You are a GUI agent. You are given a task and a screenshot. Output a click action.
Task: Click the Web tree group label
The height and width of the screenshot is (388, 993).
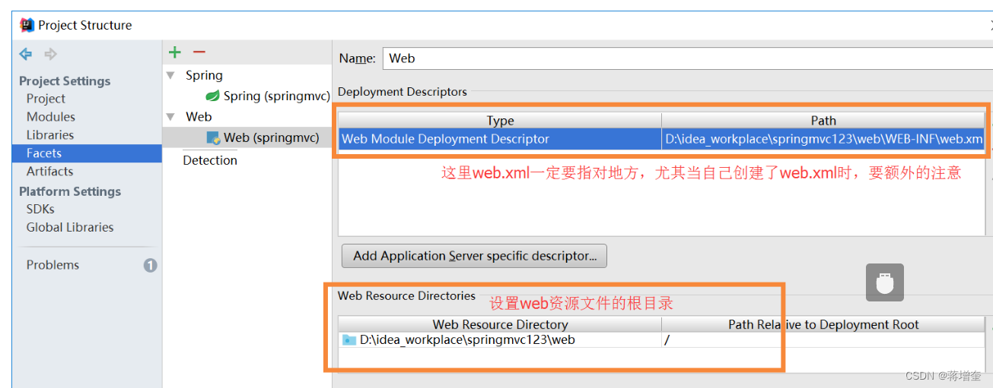[x=199, y=116]
